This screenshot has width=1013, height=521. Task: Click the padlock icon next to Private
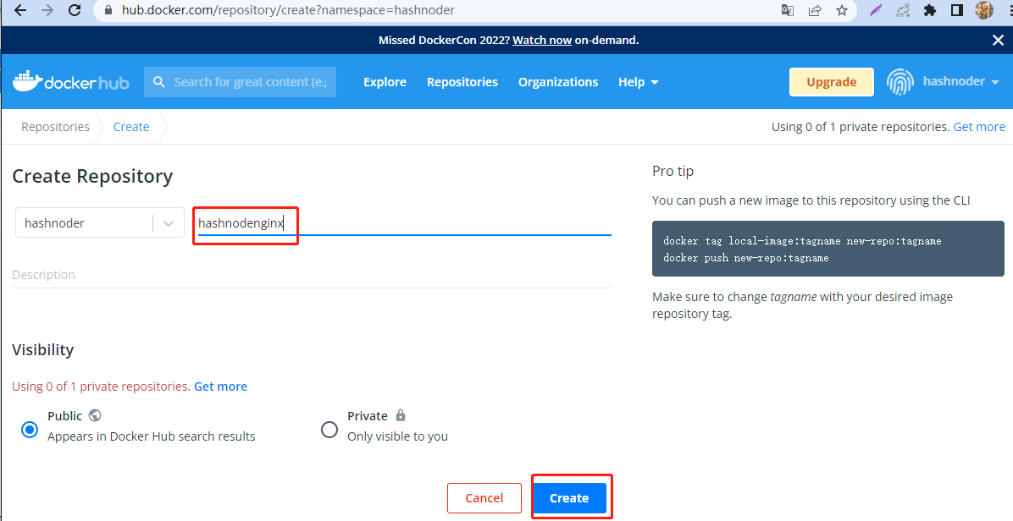401,414
